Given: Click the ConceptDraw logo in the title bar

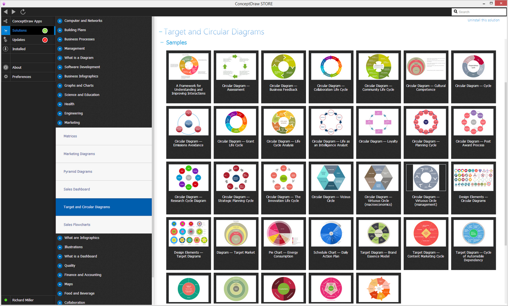Looking at the screenshot, I should pos(4,4).
